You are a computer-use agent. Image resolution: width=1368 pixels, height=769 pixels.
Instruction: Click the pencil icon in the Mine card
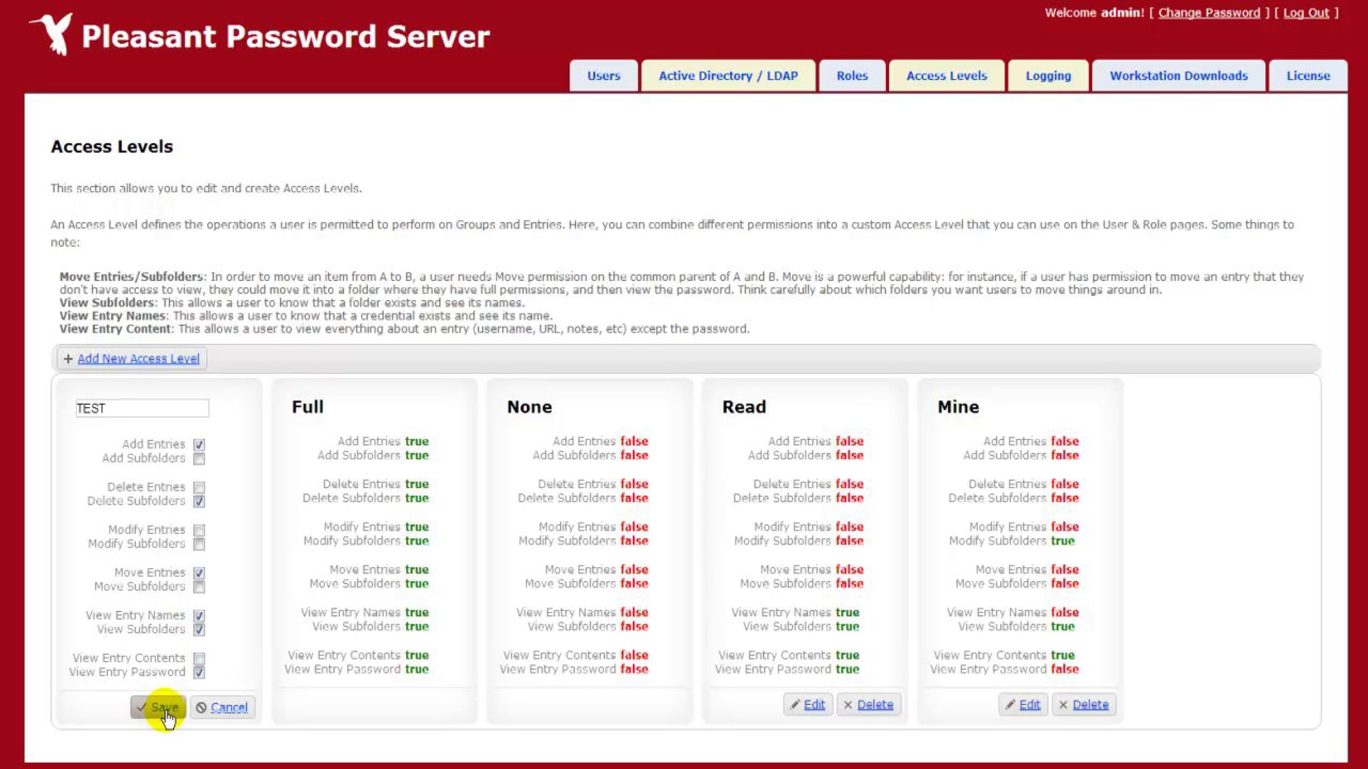click(1010, 705)
